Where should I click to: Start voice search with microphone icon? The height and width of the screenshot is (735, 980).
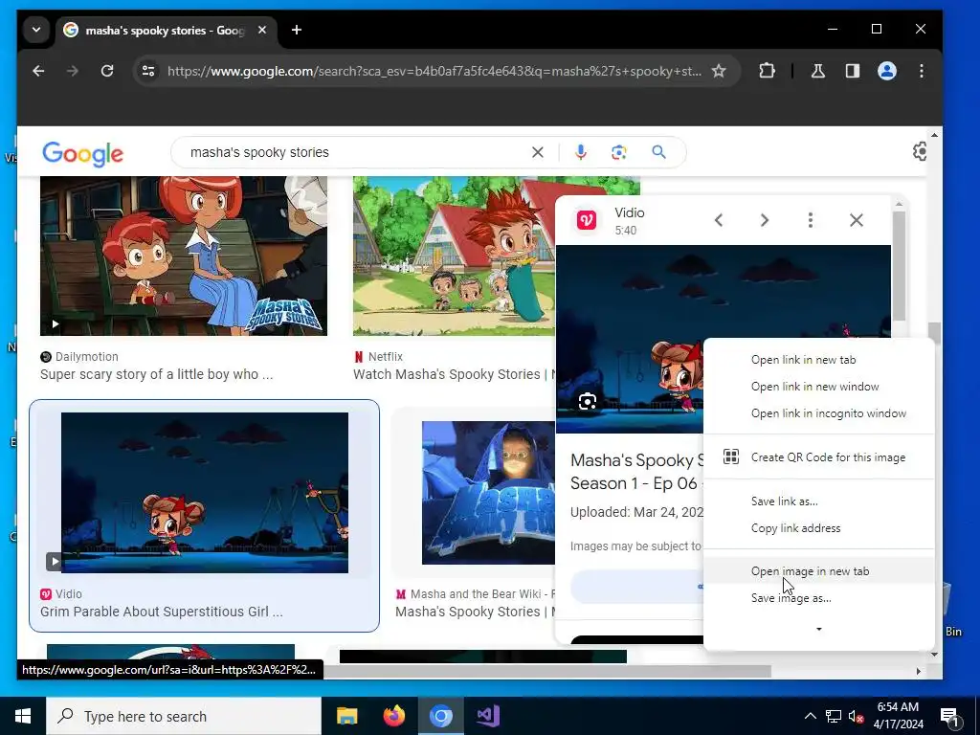coord(581,152)
